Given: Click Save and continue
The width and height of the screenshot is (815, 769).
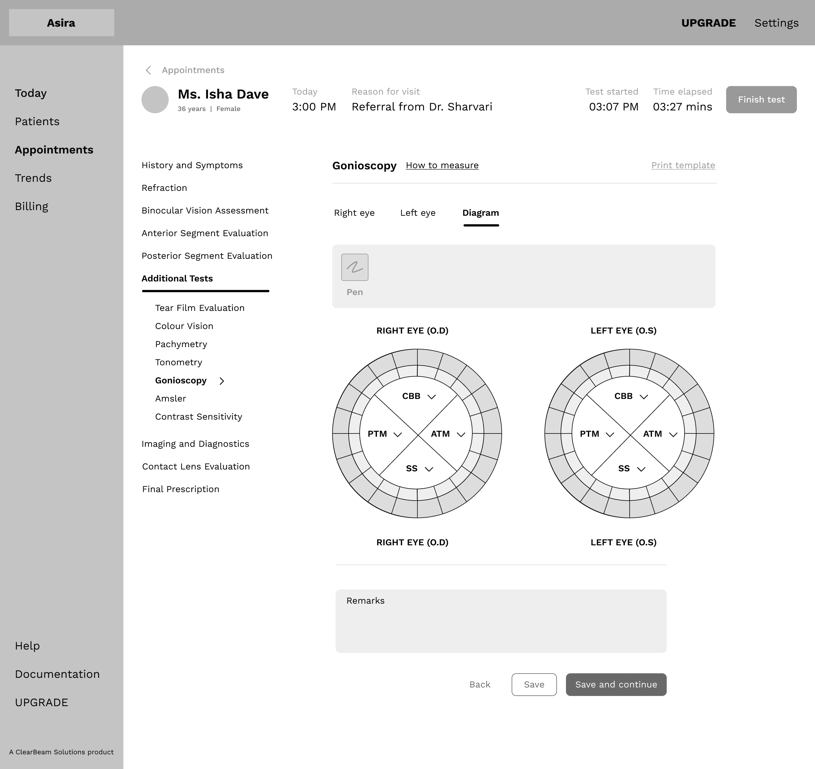Looking at the screenshot, I should coord(616,685).
